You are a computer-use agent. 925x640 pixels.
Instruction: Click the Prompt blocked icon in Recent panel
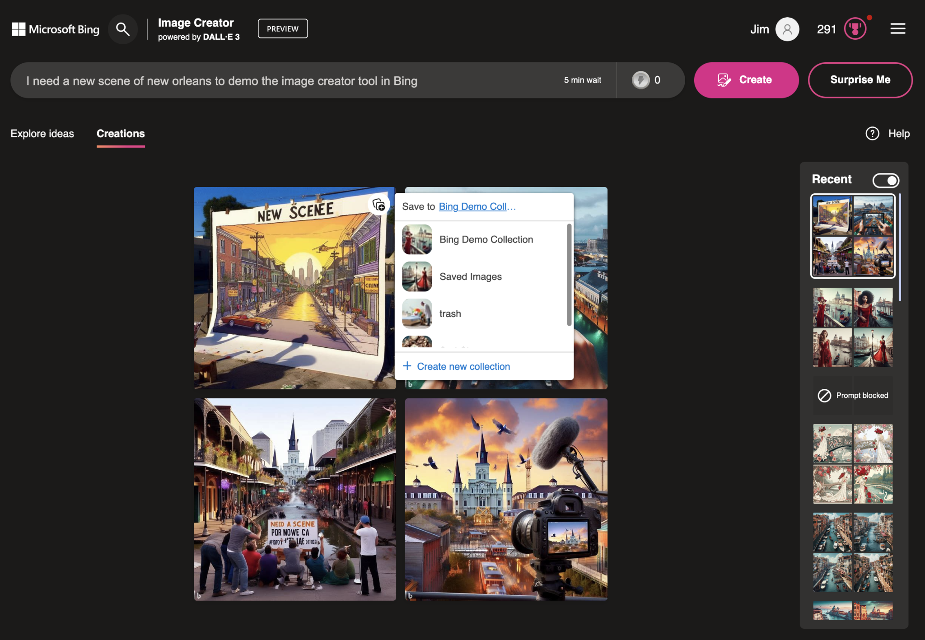(824, 395)
